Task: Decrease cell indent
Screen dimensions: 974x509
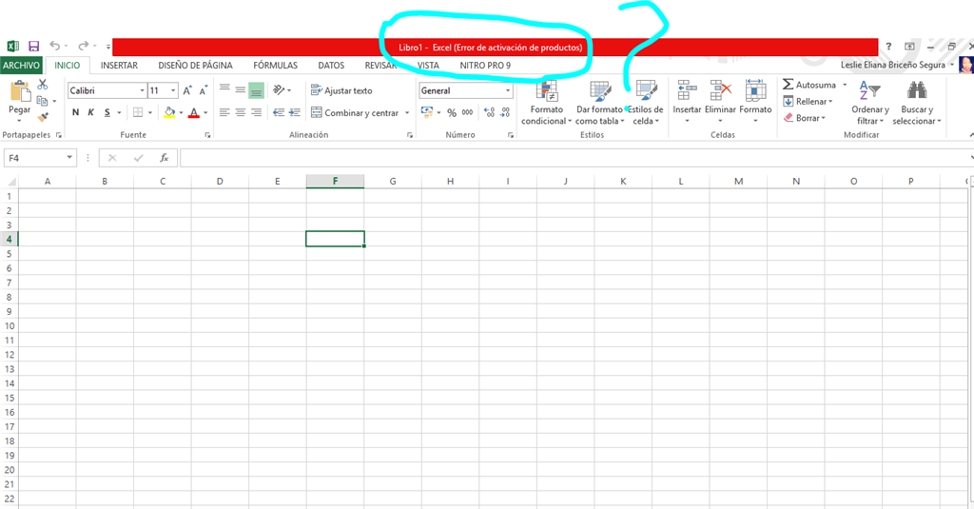Action: click(279, 112)
